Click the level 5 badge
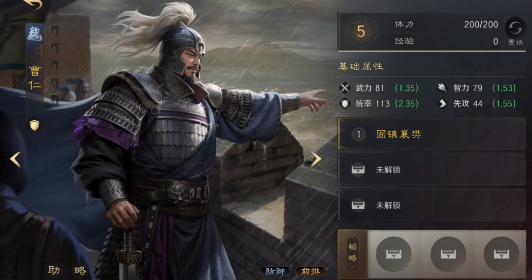 [x=361, y=32]
